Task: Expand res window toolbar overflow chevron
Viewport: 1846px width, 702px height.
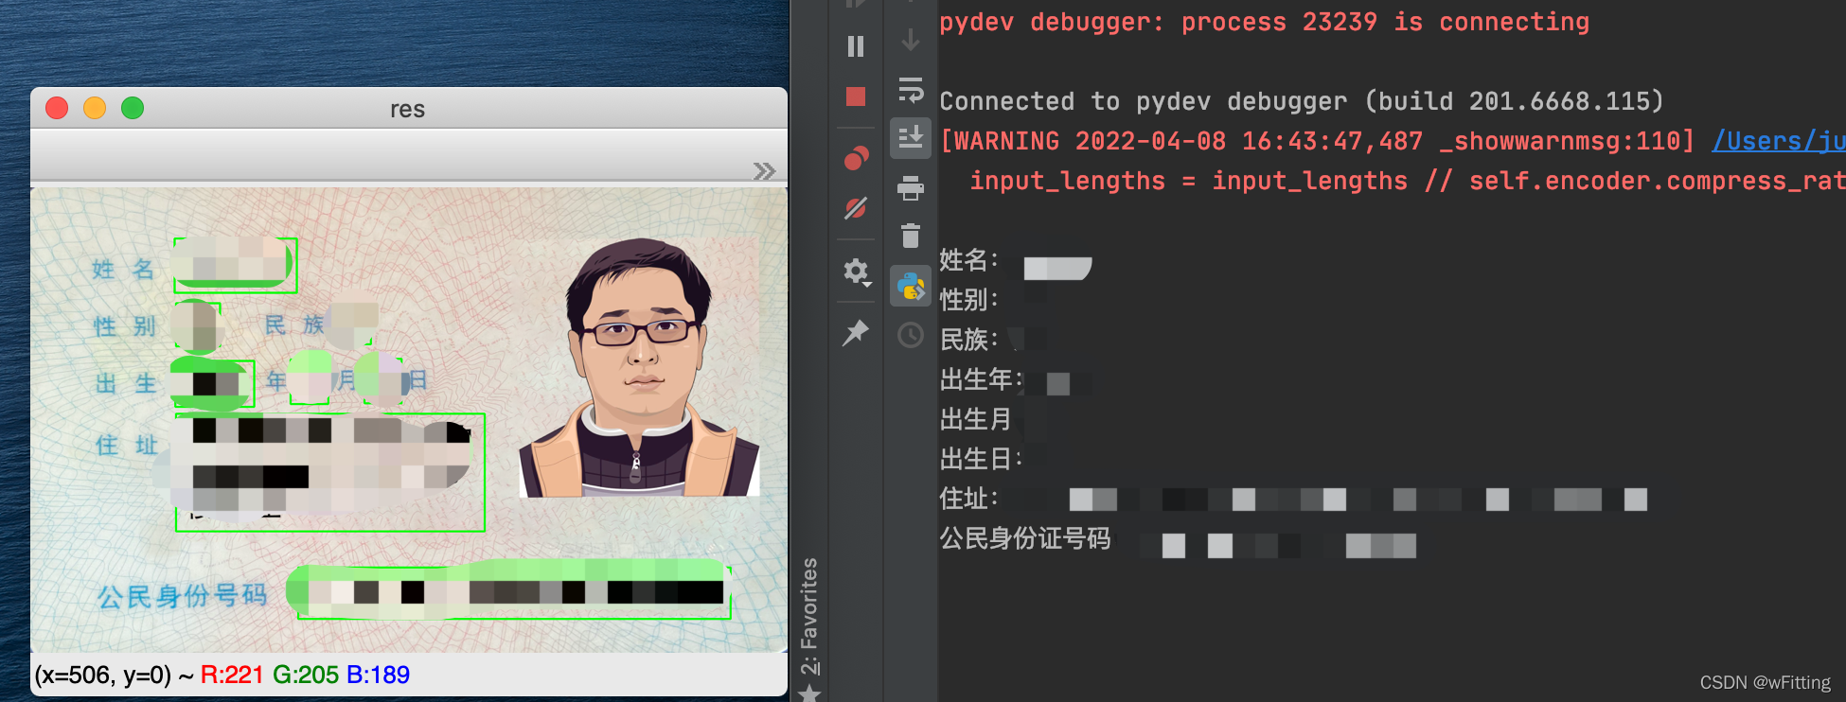Action: [764, 171]
